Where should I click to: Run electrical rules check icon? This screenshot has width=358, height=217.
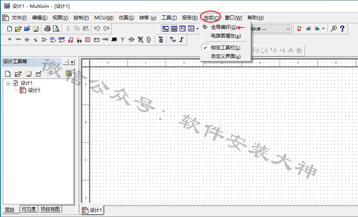[300, 29]
